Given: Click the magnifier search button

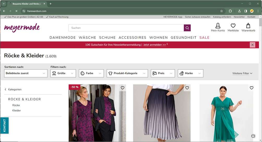Looking at the screenshot, I should click(x=187, y=28).
